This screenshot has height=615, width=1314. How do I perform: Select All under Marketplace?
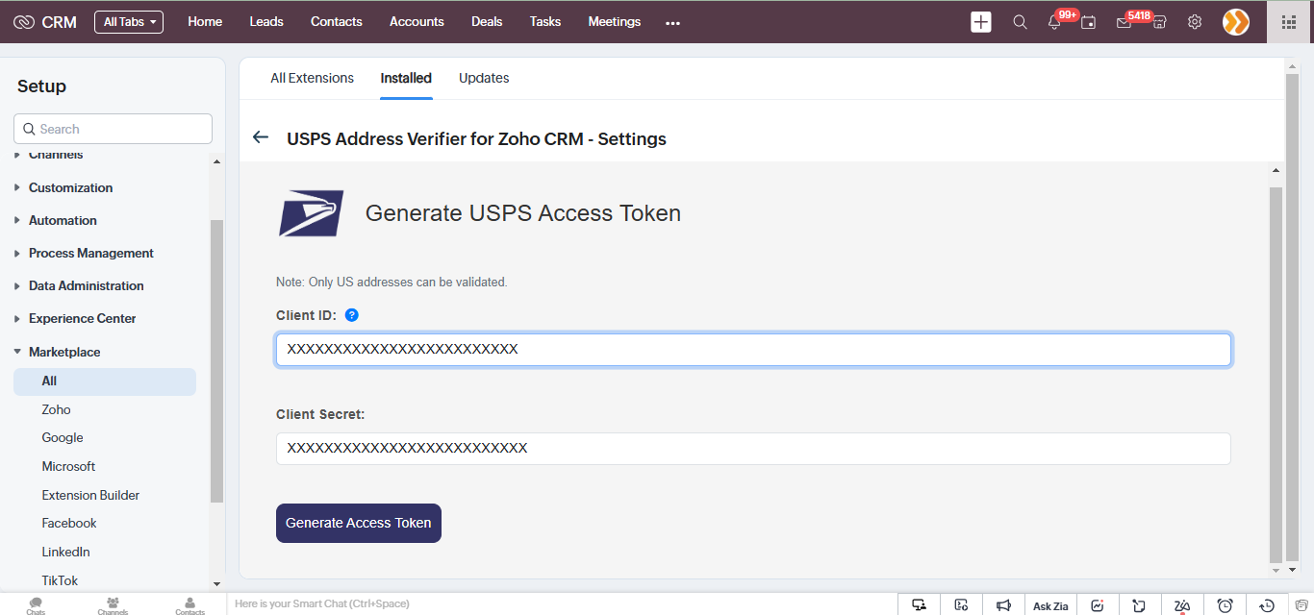point(105,381)
